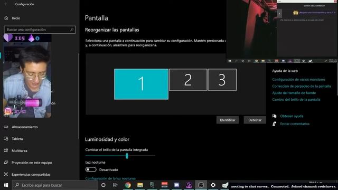Click the Proyección en este equipo icon
This screenshot has width=338, height=190.
click(x=6, y=163)
